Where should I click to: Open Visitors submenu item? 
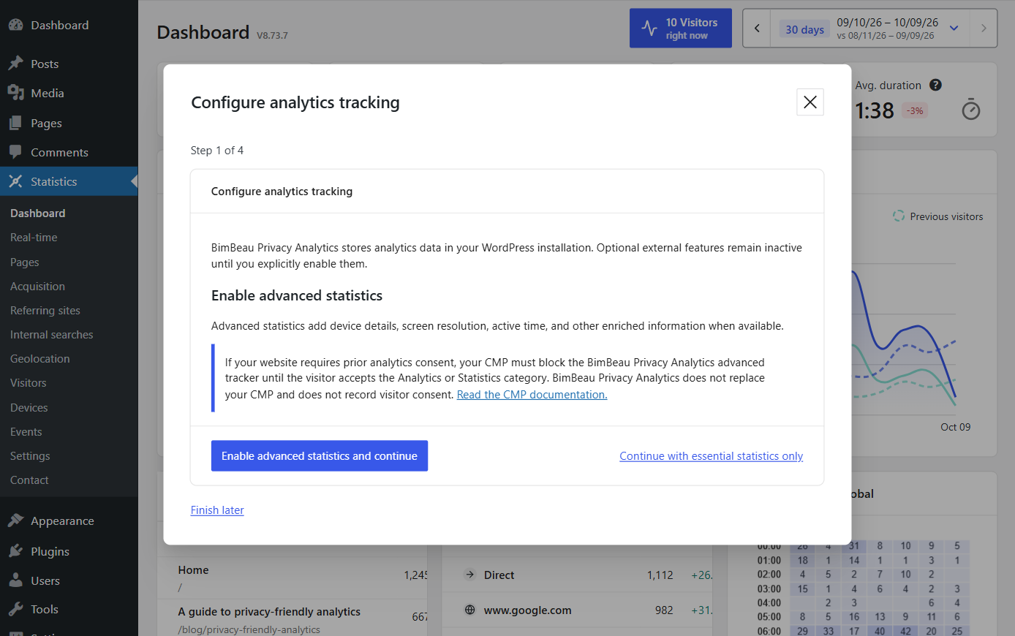(x=29, y=382)
